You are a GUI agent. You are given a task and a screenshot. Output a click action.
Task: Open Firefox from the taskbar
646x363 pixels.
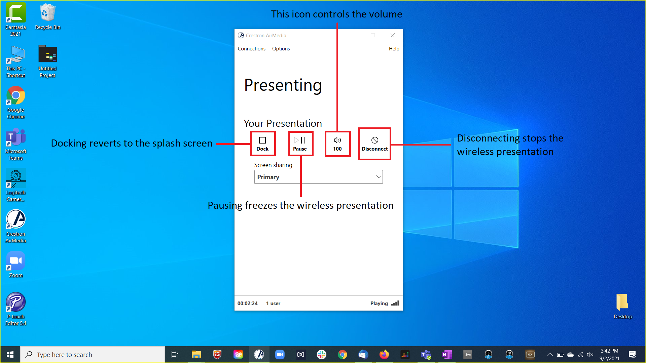click(x=384, y=355)
